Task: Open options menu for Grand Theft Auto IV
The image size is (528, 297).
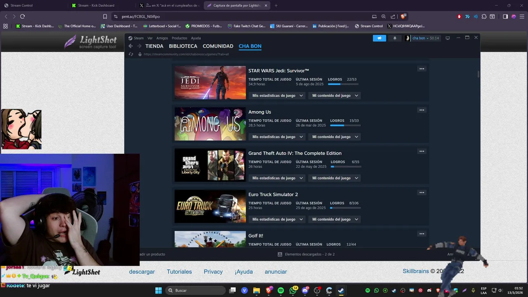Action: pos(422,151)
